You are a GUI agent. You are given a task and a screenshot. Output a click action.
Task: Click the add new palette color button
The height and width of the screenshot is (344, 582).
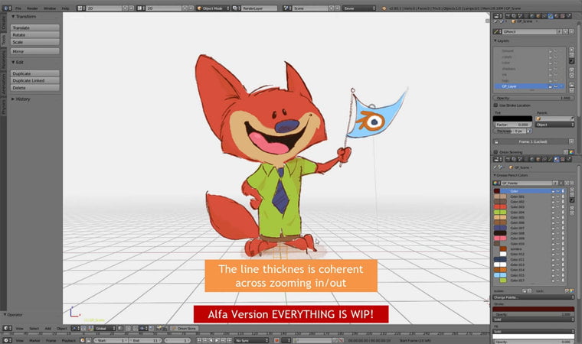coord(571,190)
